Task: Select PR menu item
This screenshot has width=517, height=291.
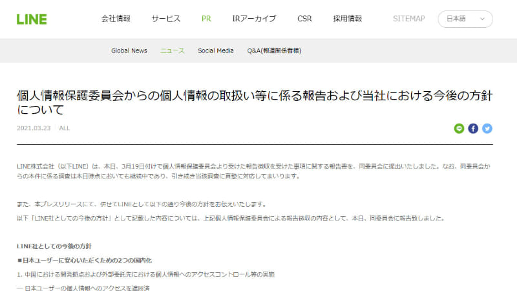Action: [x=206, y=19]
